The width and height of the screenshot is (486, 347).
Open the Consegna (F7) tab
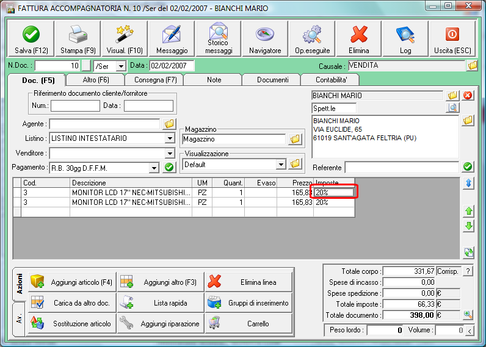click(155, 80)
